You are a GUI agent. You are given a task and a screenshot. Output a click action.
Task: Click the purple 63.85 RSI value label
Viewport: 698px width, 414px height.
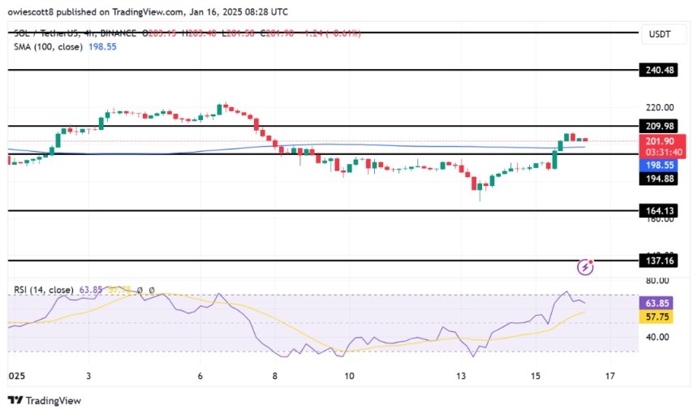click(658, 307)
